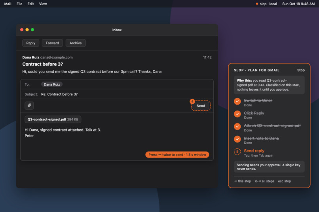Screen dimensions: 319x212
Task: Click the 'Insert note to Dana' step text
Action: click(261, 138)
